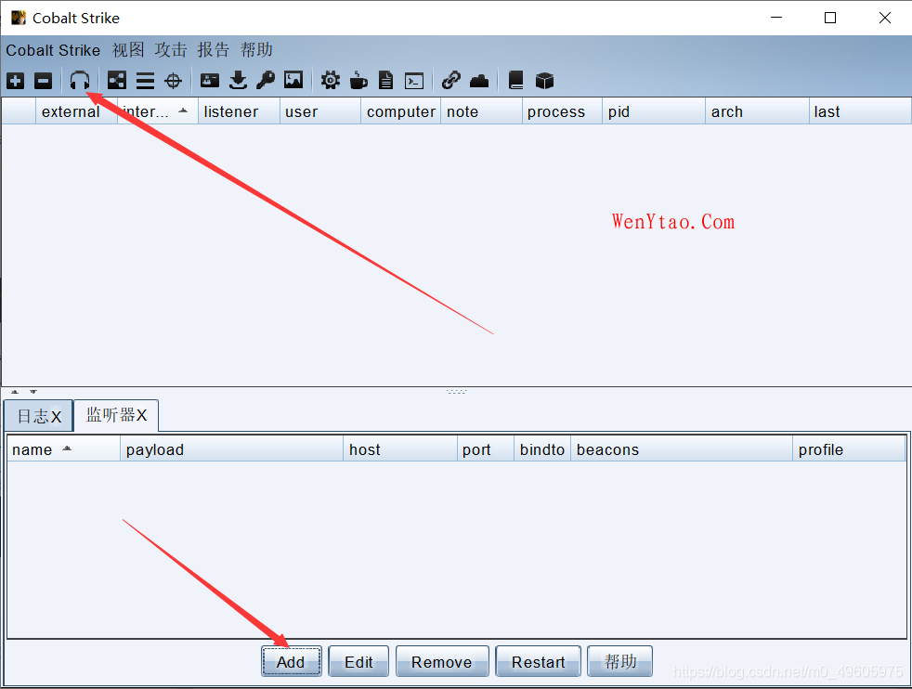
Task: Sort sessions by listener column
Action: click(x=239, y=111)
